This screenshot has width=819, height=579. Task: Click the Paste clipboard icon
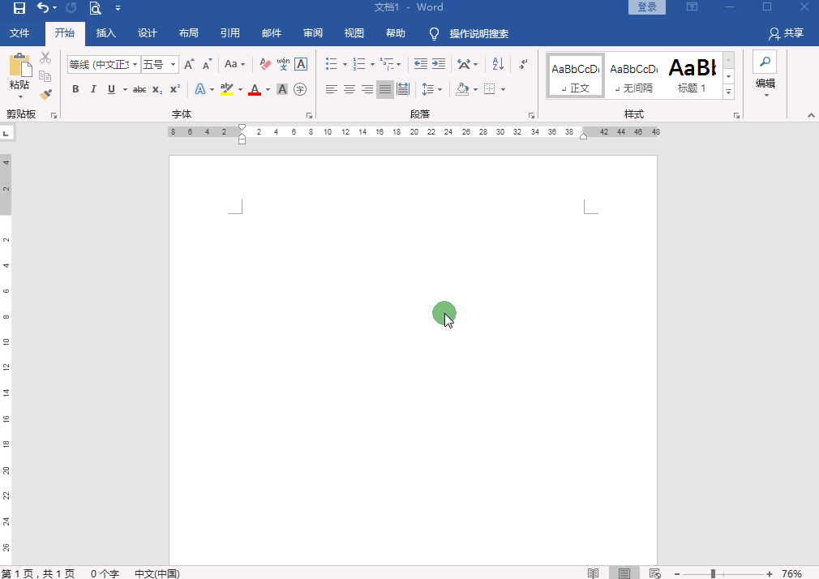[x=19, y=66]
